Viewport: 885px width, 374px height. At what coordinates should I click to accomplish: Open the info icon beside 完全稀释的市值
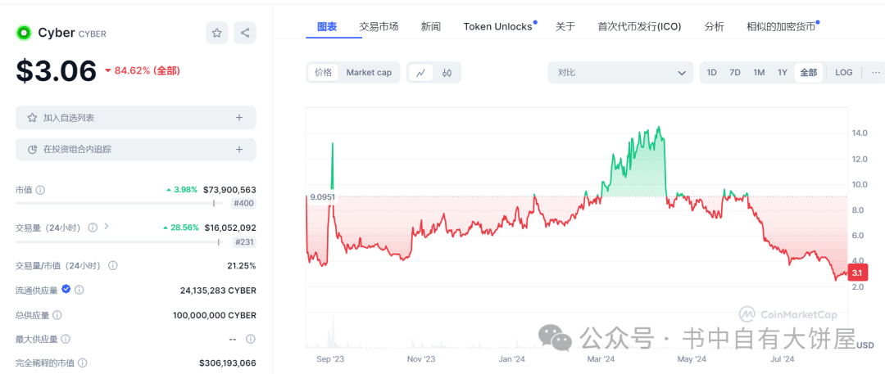[x=83, y=363]
